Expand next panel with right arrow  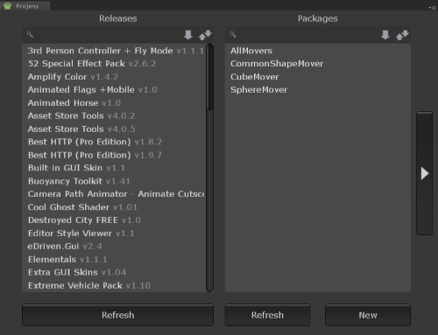coord(425,173)
